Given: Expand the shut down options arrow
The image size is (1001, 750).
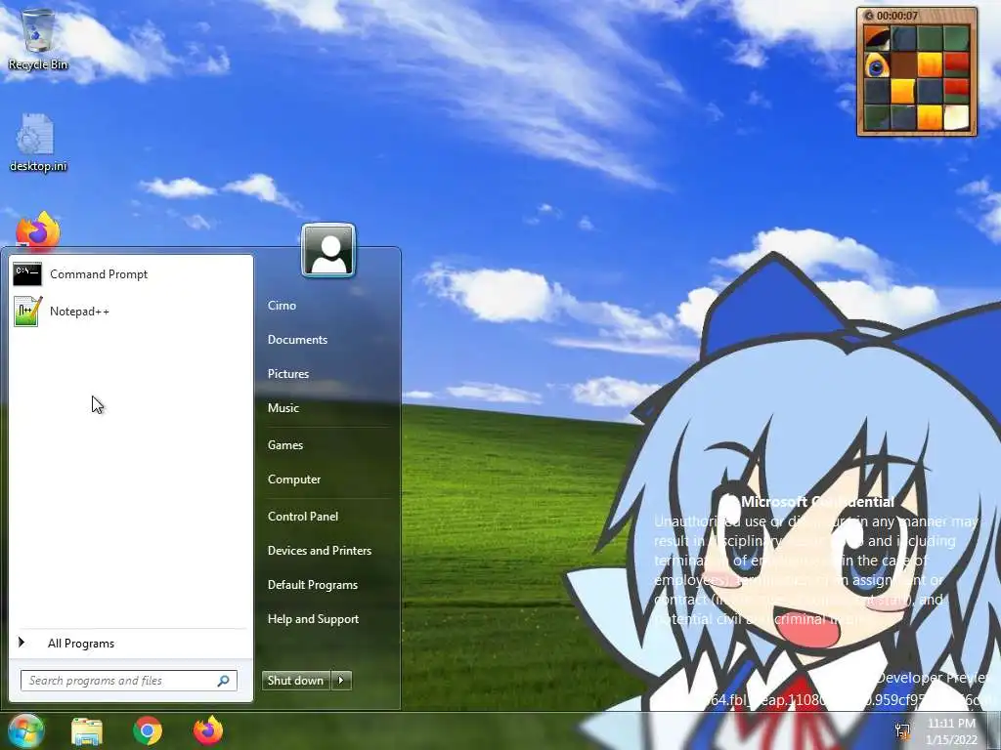Looking at the screenshot, I should (x=341, y=681).
